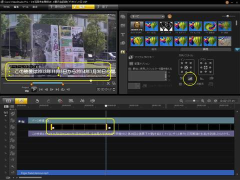Viewport: 240px width, 180px height.
Task: Jump to start of clip (Home)
Action: tap(41, 89)
